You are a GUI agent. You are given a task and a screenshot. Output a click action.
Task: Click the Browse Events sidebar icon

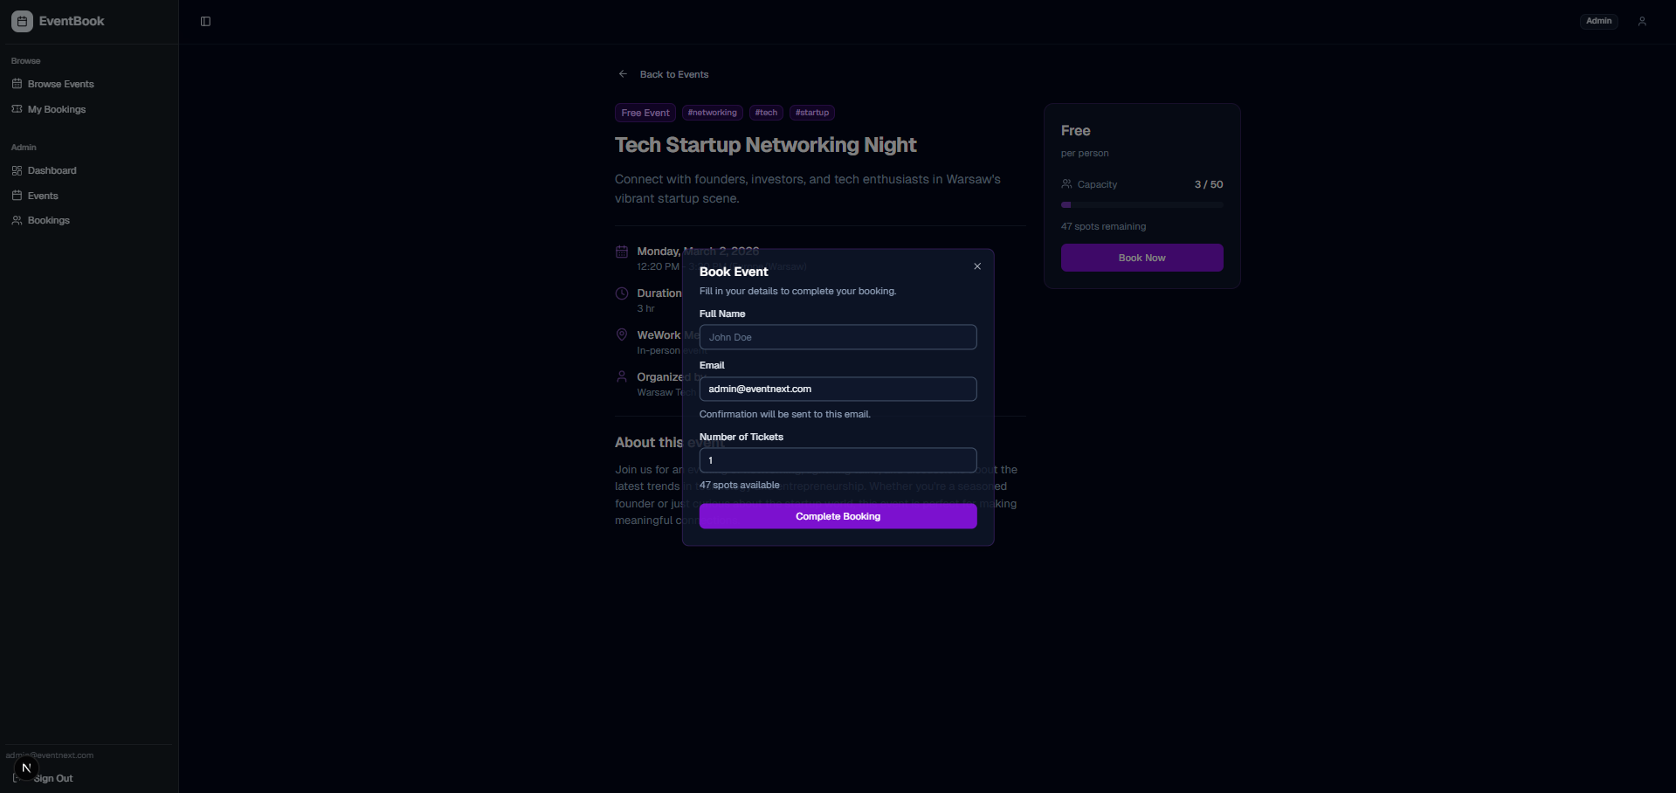pyautogui.click(x=16, y=84)
